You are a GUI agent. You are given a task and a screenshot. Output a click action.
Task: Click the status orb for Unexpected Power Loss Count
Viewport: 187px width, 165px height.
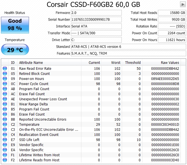(5, 99)
